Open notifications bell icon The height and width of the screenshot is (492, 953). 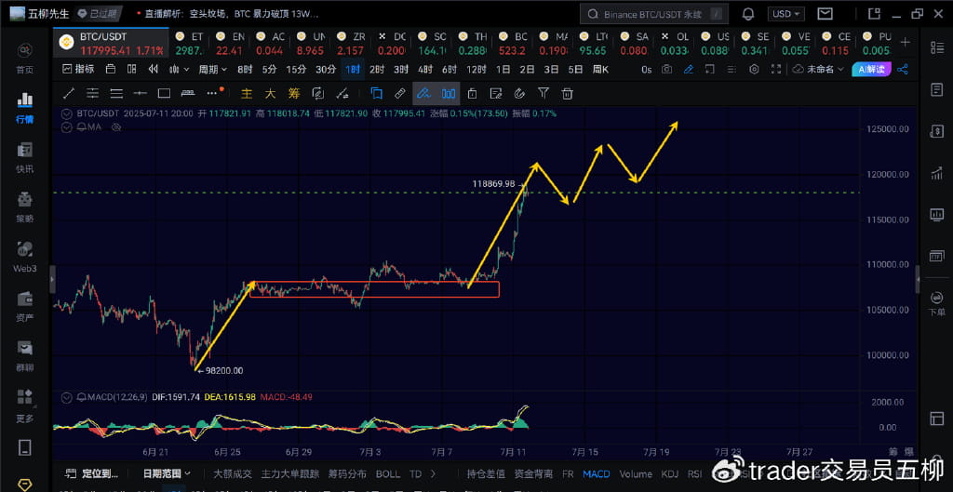(x=749, y=13)
